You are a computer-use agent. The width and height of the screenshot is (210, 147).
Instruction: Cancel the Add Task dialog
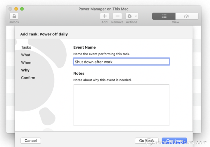31,141
